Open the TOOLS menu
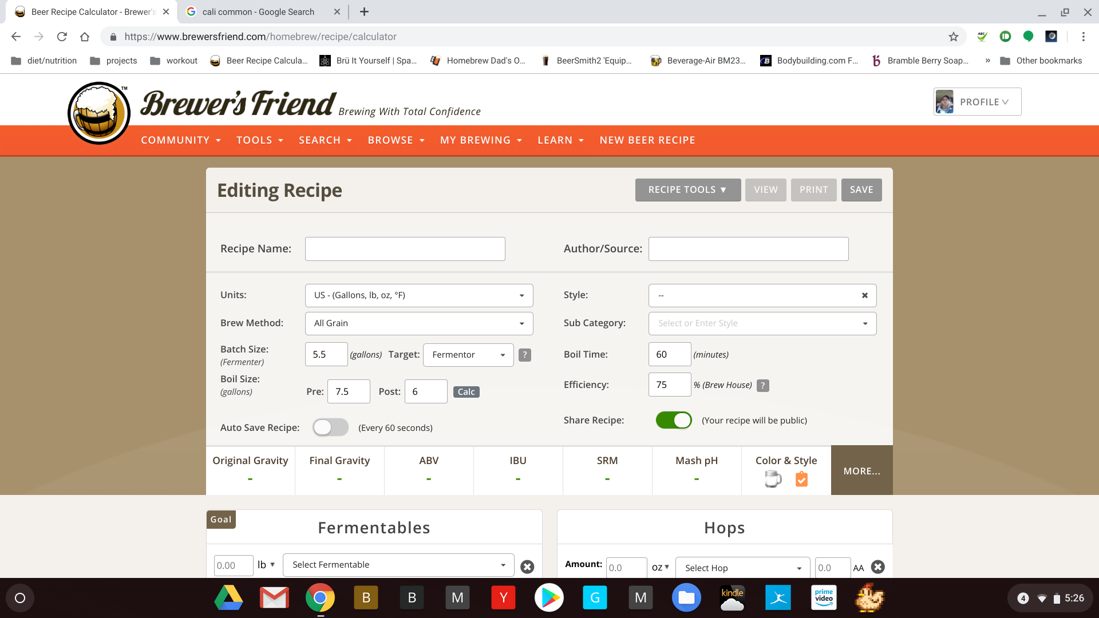Screen dimensions: 1099x618 pos(260,140)
